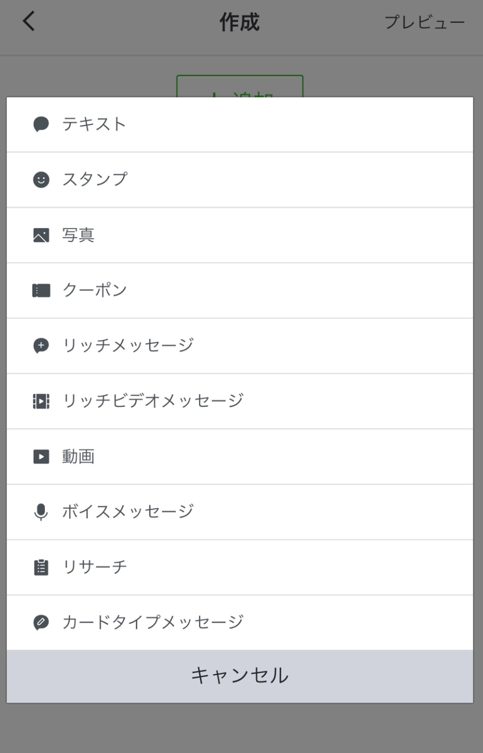This screenshot has height=753, width=483.
Task: Select the plus bubble リッチメッセージ icon
Action: 41,346
